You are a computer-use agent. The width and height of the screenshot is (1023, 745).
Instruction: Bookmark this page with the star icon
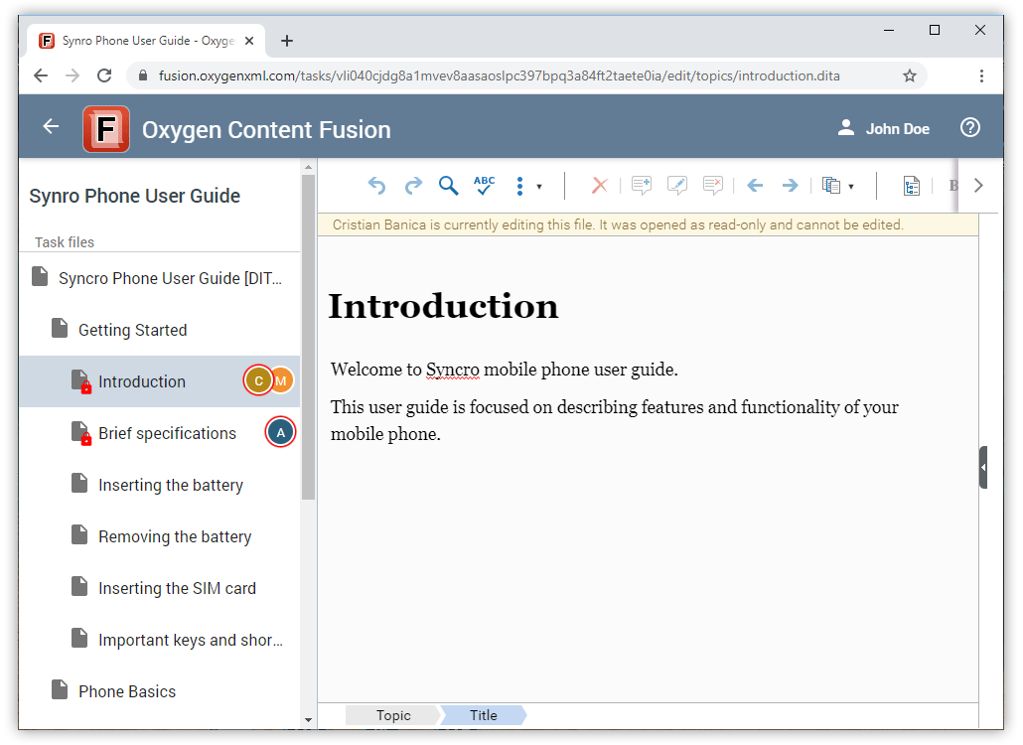tap(910, 75)
